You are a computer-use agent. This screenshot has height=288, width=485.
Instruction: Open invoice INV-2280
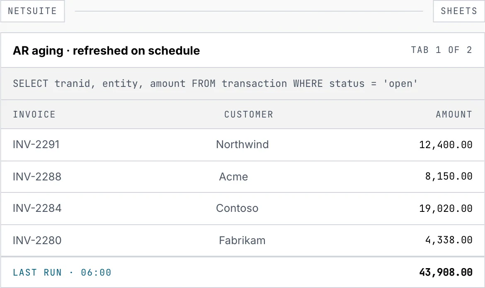click(x=37, y=240)
